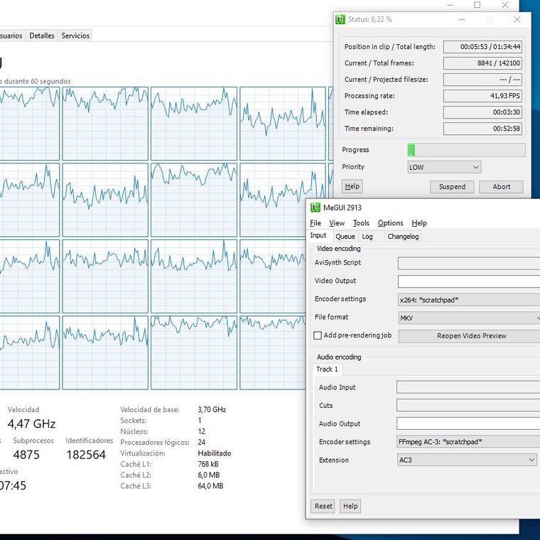Suspend the current encoding job
The height and width of the screenshot is (540, 540).
(452, 187)
